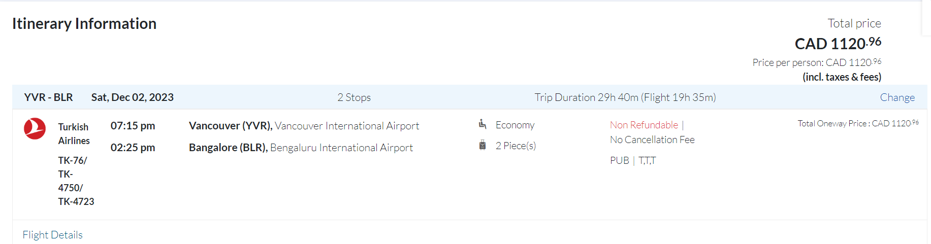Click the seat icon beside Economy

(x=483, y=124)
